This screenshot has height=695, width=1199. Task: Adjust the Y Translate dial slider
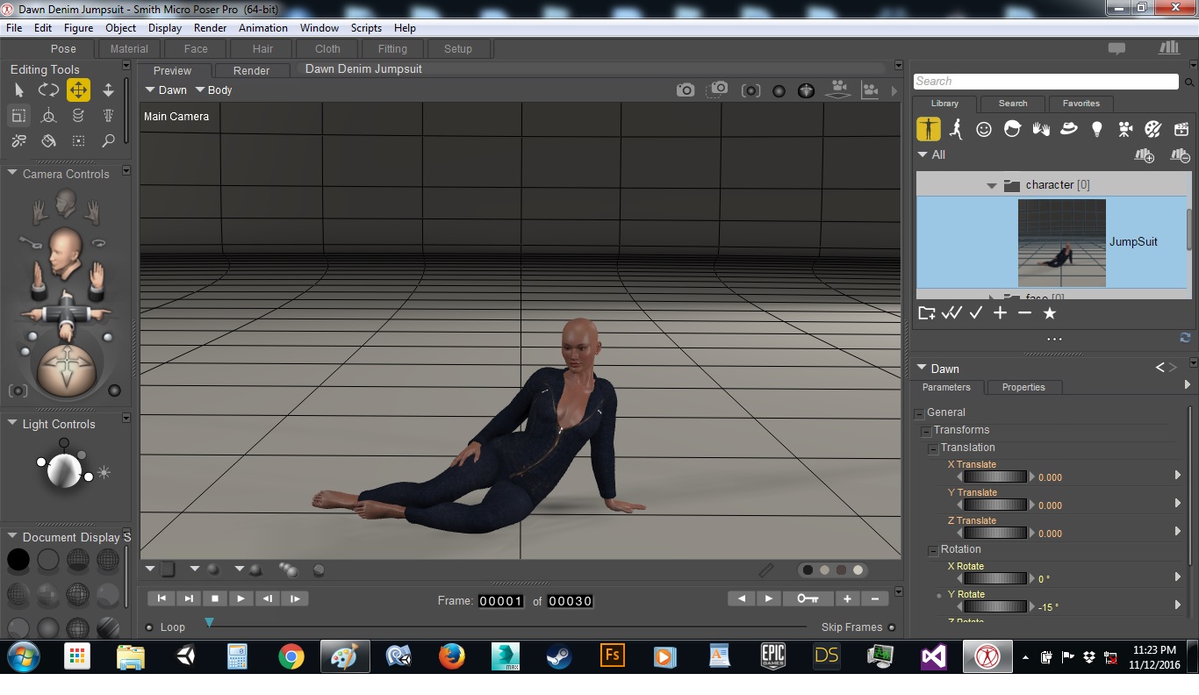click(x=994, y=505)
